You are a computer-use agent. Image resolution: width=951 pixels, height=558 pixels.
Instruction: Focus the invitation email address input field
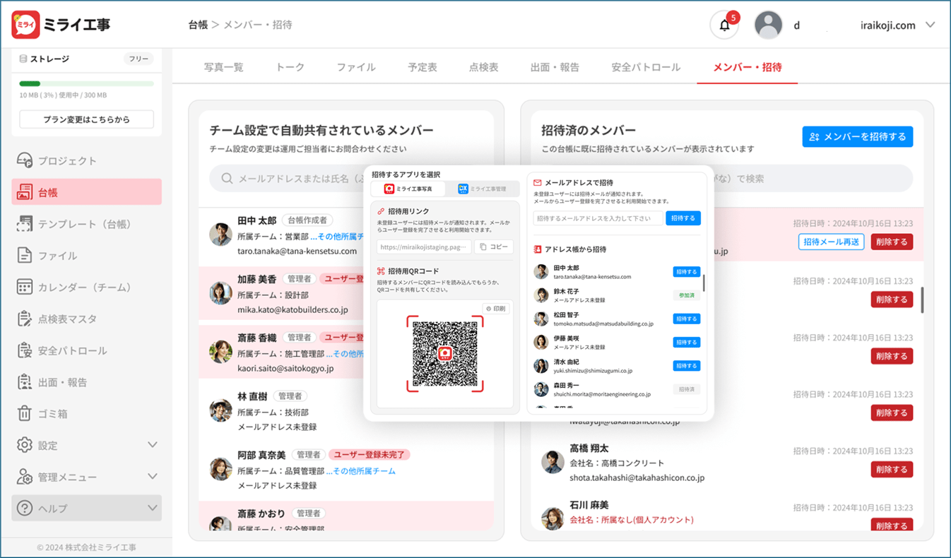click(598, 218)
